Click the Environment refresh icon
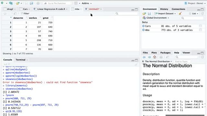Viewport: 207px width, 116px height. [202, 14]
